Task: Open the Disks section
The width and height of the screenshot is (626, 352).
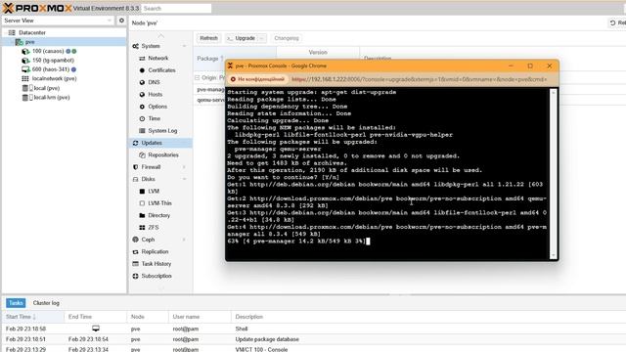Action: tap(148, 179)
